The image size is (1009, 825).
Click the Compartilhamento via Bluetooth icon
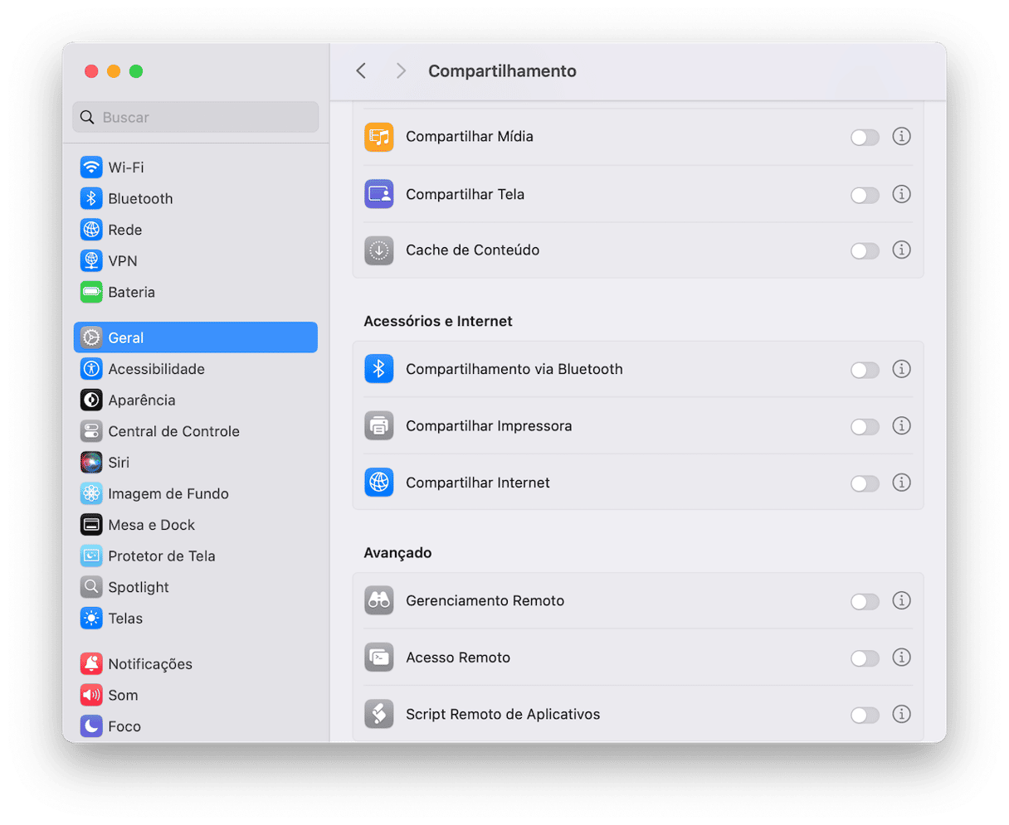coord(379,369)
